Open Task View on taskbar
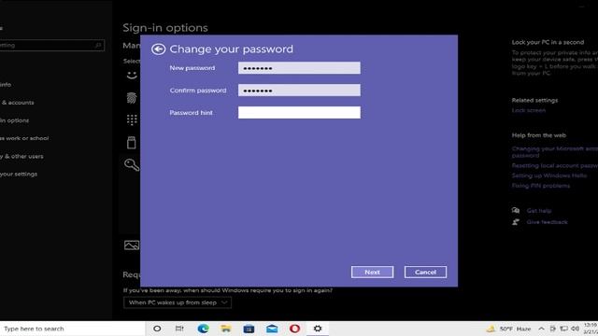The height and width of the screenshot is (336, 598). [179, 329]
